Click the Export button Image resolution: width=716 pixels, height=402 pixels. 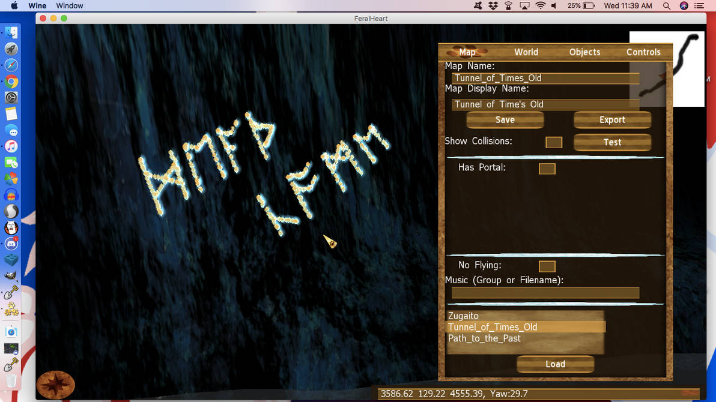(612, 120)
